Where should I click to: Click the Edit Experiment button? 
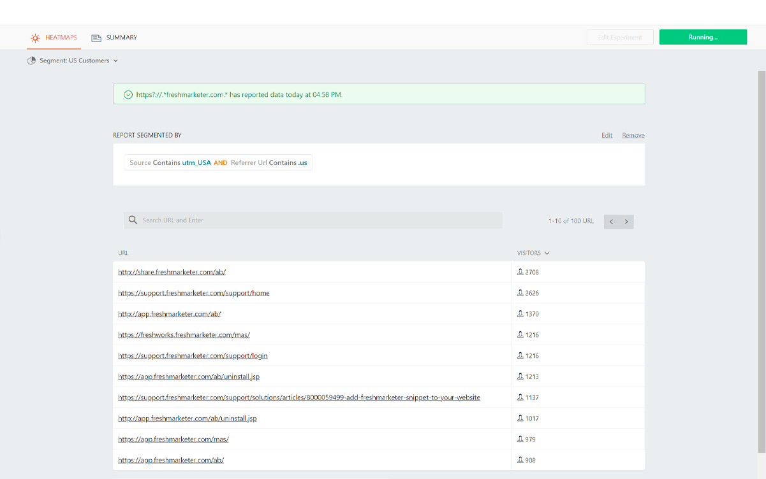tap(619, 38)
